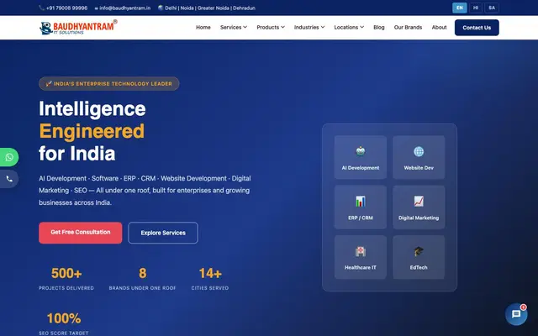This screenshot has width=538, height=336.
Task: Choose the Healthcare IT hospital icon card
Action: pos(361,257)
